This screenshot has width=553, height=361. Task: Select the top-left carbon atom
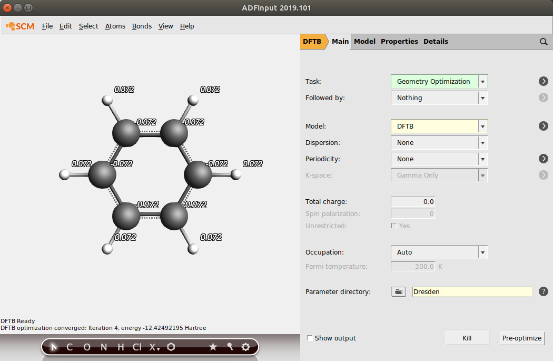coord(126,133)
